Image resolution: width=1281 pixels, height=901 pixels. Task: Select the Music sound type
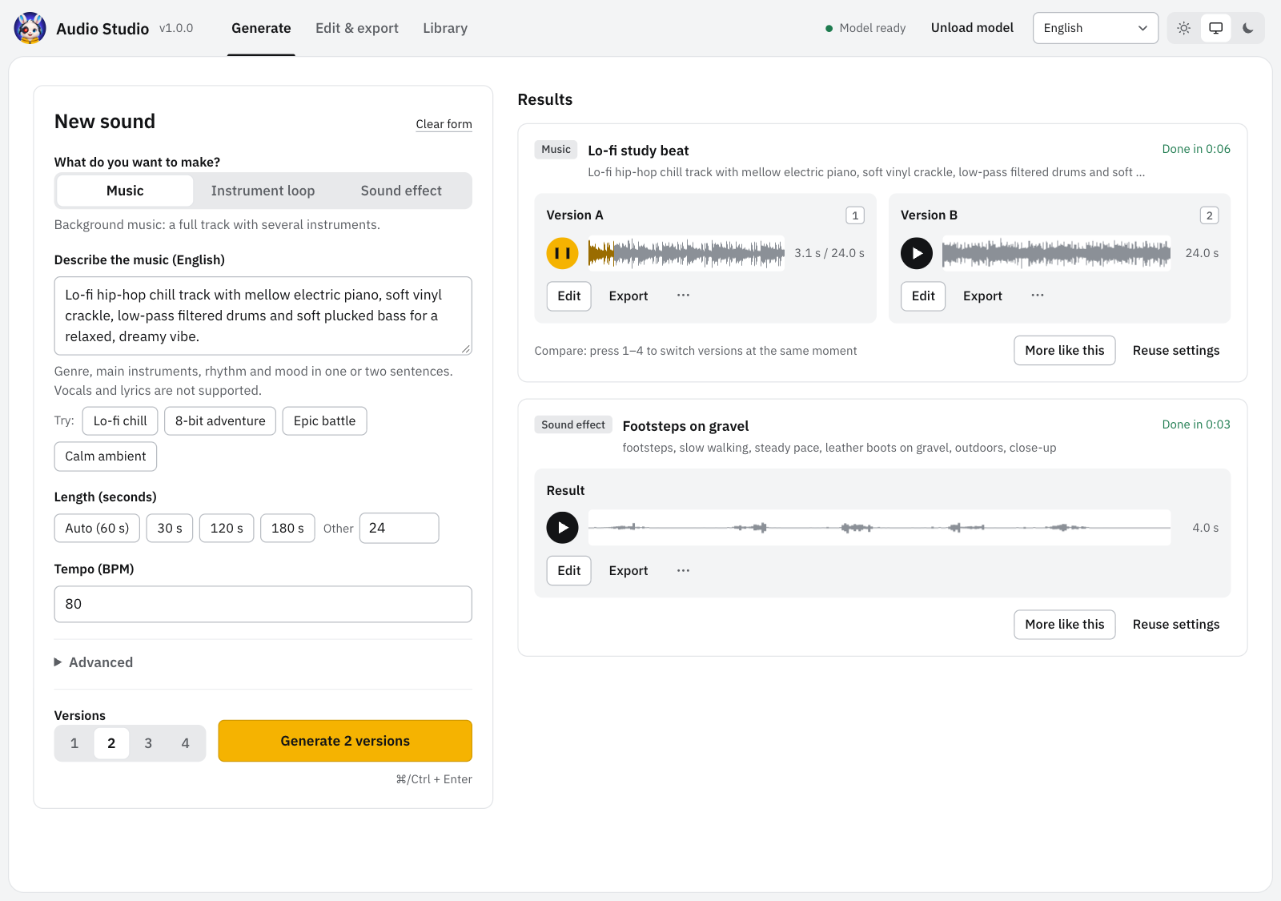(x=125, y=191)
